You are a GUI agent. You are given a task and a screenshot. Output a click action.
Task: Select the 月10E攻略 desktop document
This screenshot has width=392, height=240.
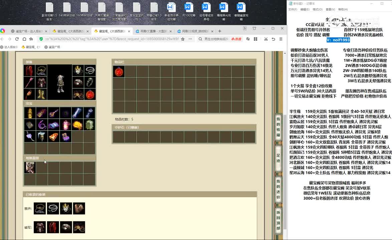pyautogui.click(x=189, y=10)
